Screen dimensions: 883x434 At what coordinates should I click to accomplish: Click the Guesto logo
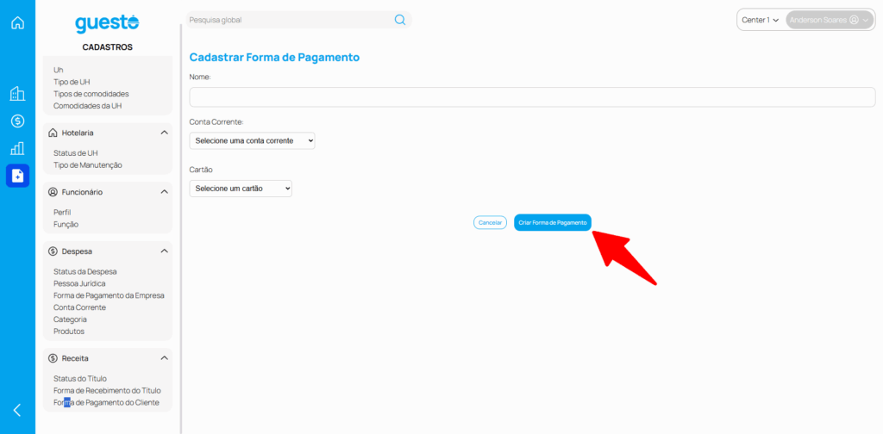tap(107, 24)
